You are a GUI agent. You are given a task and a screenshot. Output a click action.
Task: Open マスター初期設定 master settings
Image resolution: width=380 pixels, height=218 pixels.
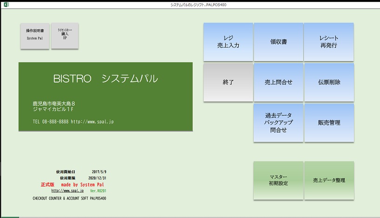click(278, 180)
